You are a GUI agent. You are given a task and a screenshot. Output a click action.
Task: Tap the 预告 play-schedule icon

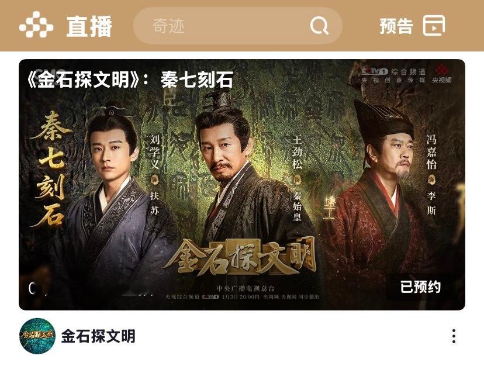click(x=434, y=25)
